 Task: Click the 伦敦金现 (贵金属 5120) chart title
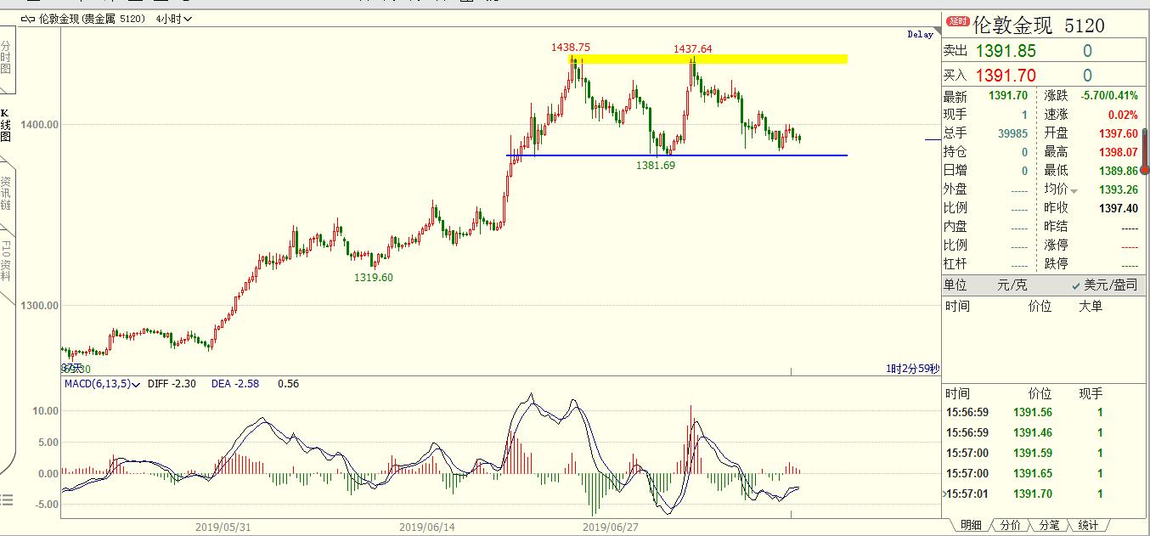coord(92,18)
